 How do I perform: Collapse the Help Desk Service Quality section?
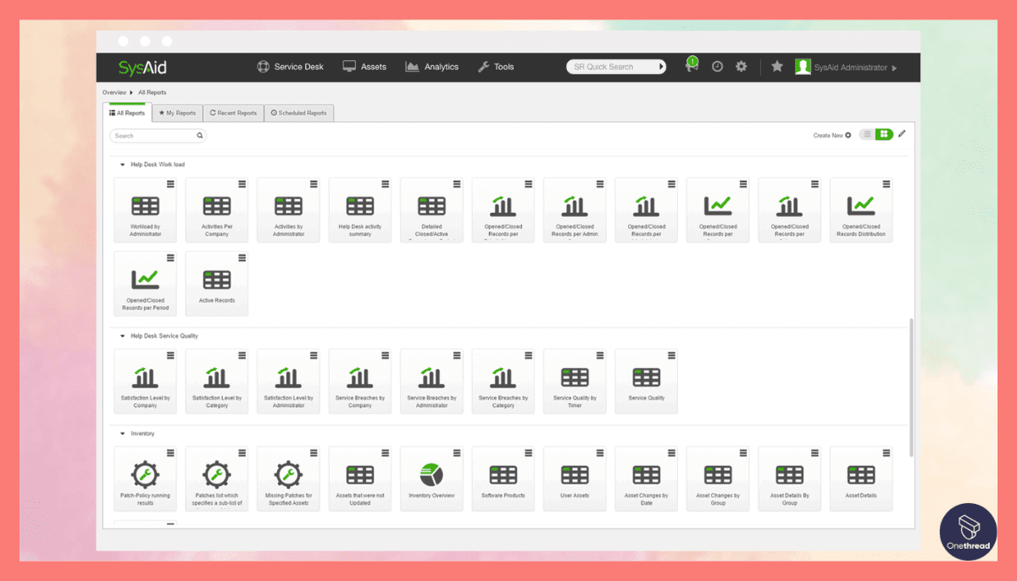click(125, 335)
